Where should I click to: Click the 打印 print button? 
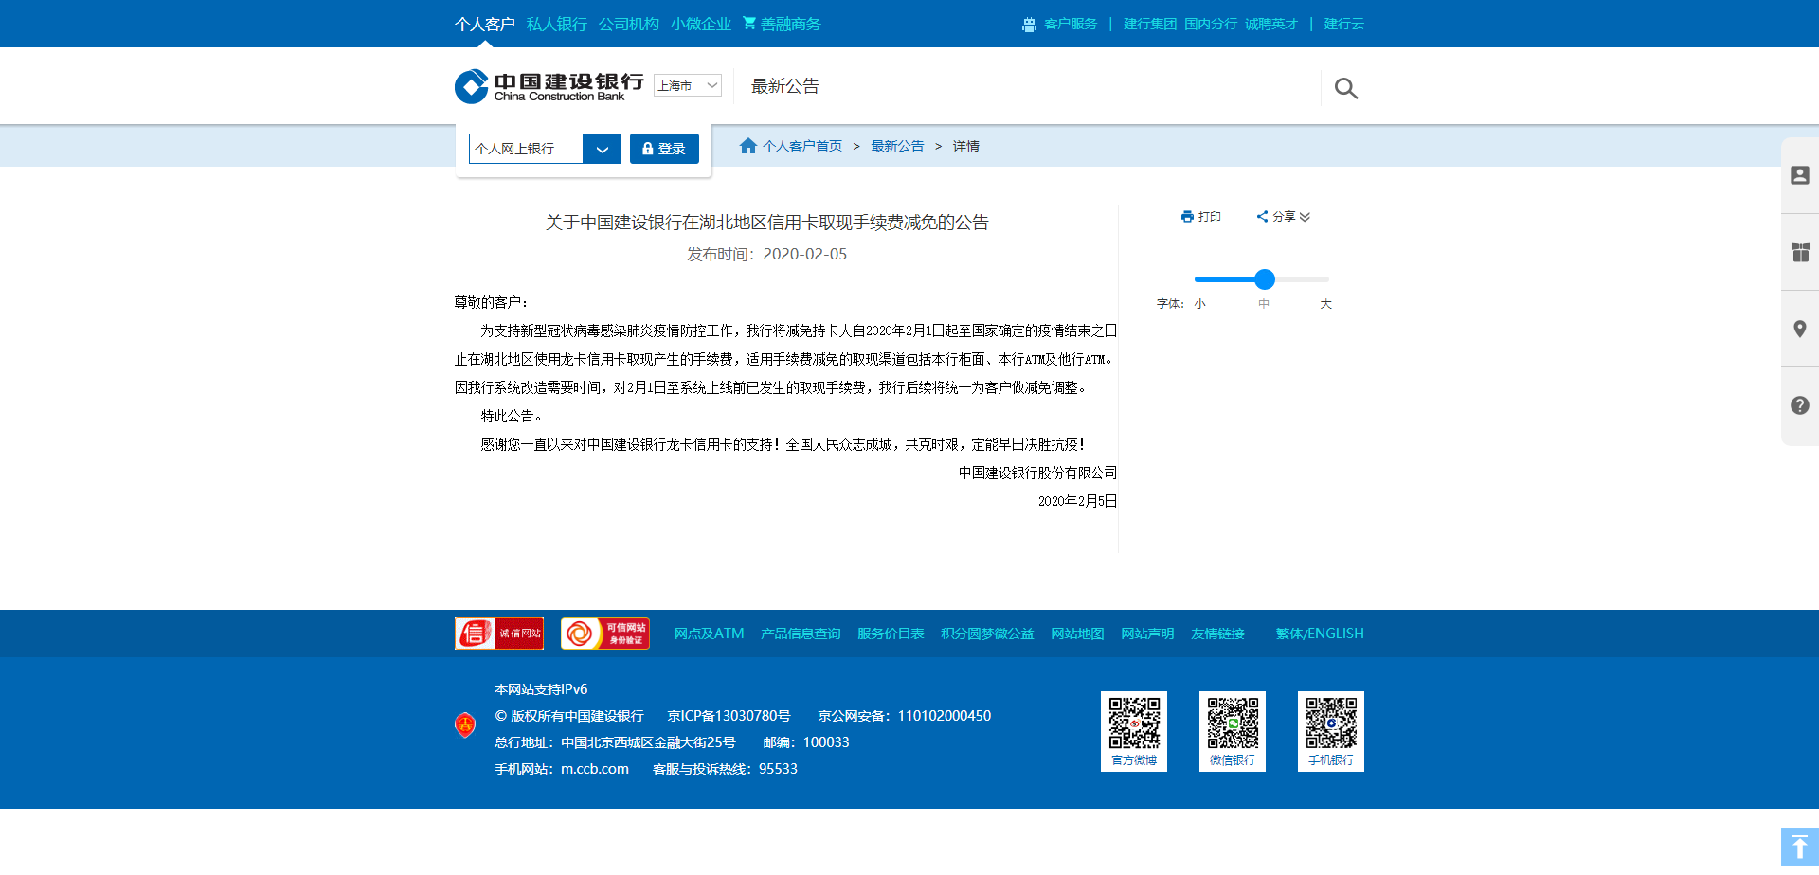click(x=1201, y=217)
